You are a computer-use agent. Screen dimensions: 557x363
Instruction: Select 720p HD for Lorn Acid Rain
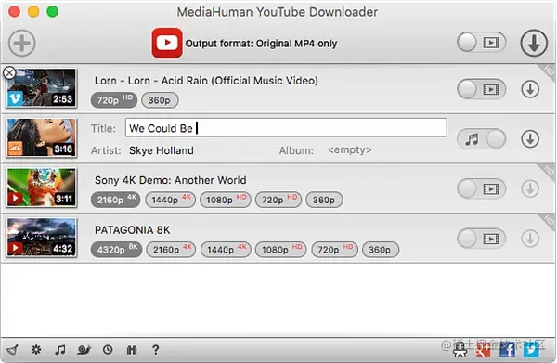pos(114,100)
